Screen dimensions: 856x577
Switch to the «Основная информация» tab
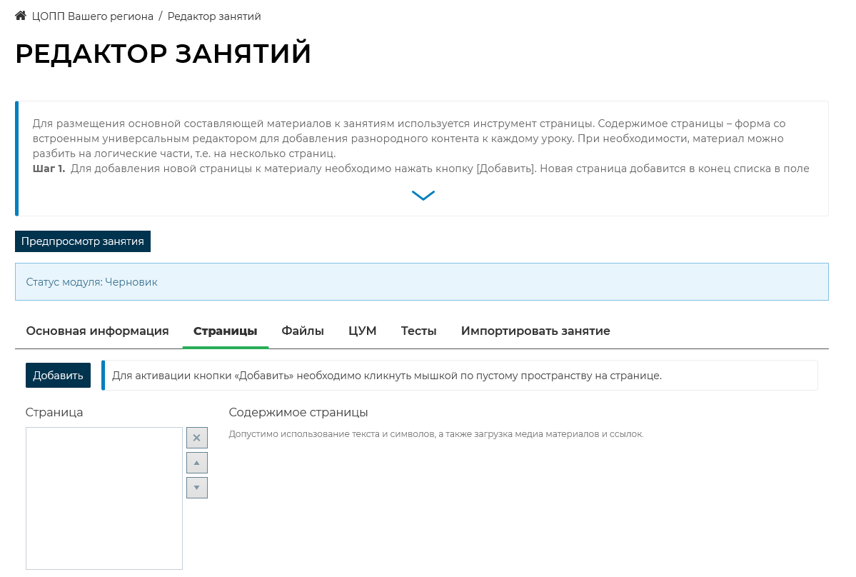[x=97, y=331]
